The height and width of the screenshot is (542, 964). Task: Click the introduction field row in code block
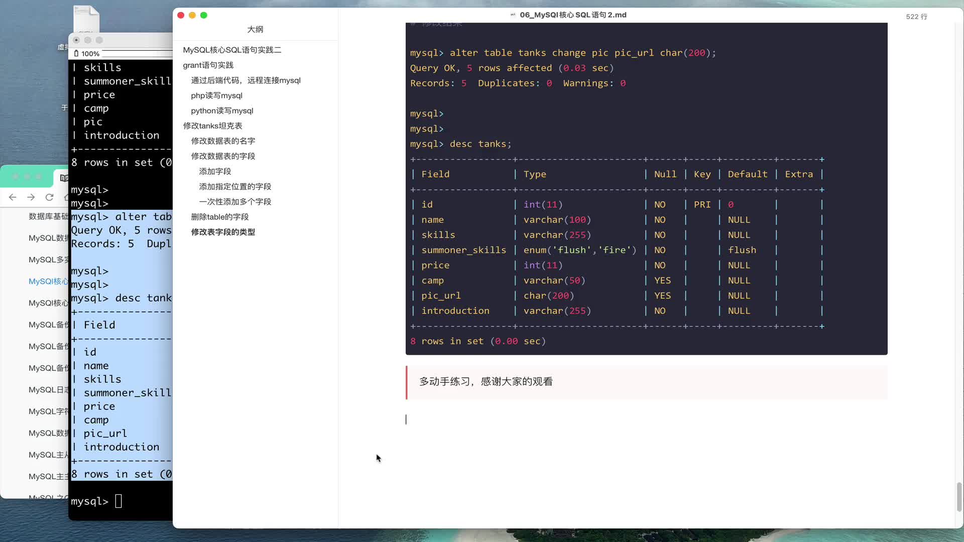[x=617, y=311]
